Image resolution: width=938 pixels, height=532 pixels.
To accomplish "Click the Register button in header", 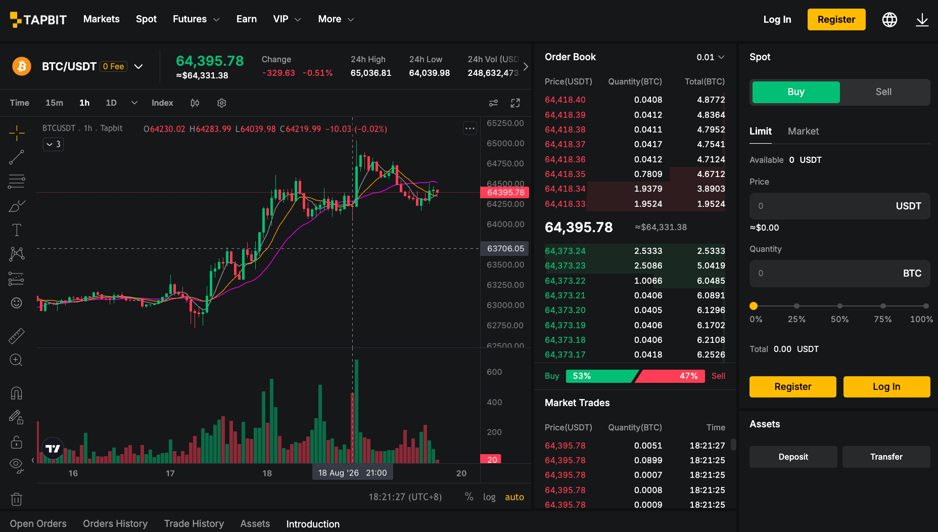I will 836,20.
